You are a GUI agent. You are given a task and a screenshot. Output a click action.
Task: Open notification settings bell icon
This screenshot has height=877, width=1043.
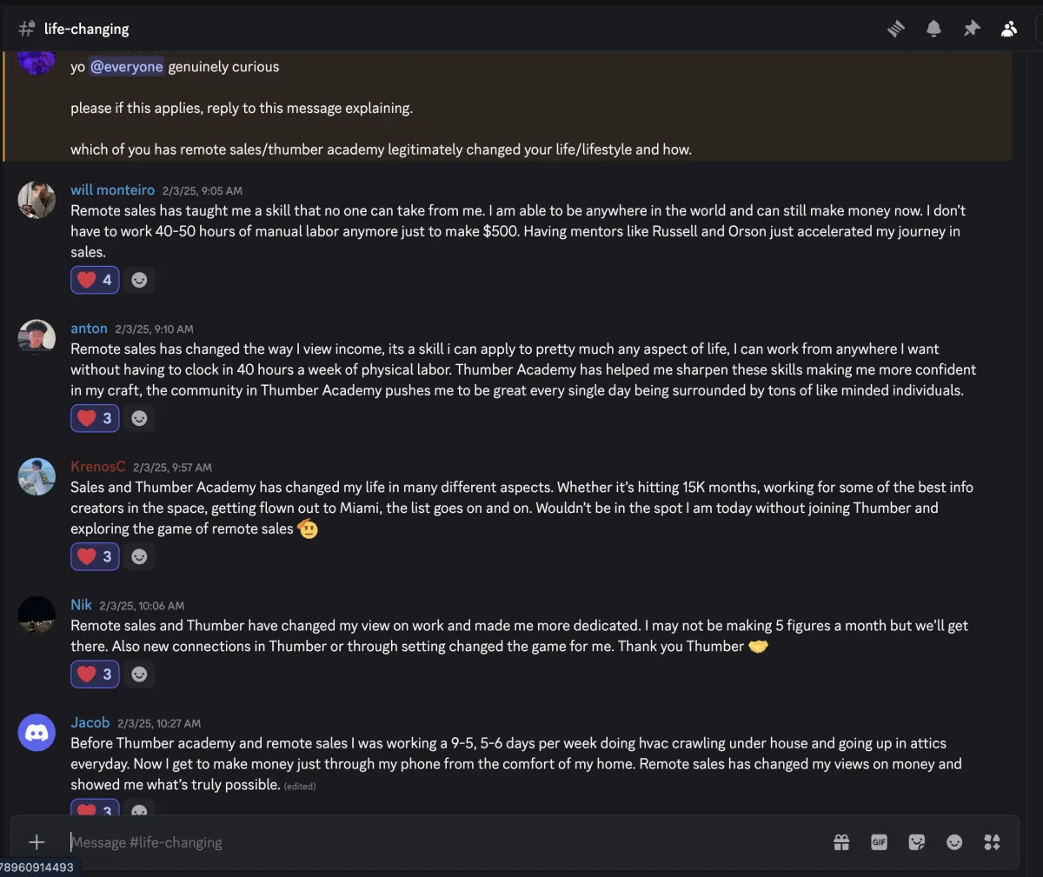pyautogui.click(x=933, y=29)
